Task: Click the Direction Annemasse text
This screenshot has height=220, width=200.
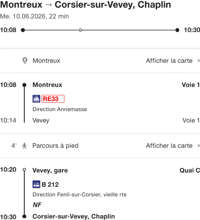Action: pyautogui.click(x=60, y=109)
